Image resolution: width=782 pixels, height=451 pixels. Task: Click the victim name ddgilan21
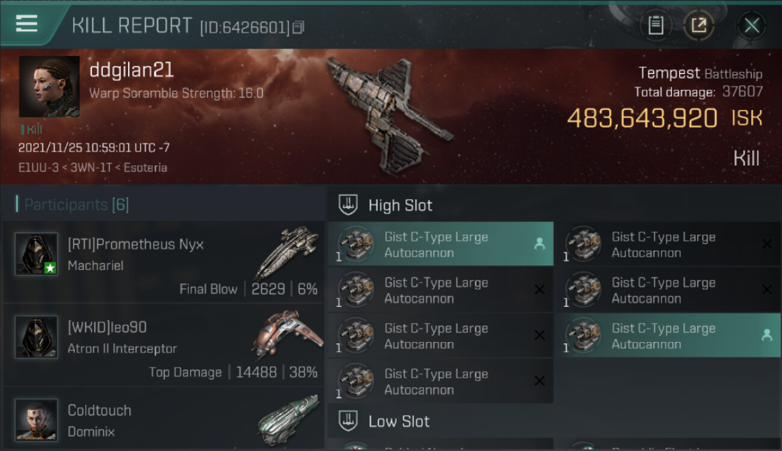point(131,70)
